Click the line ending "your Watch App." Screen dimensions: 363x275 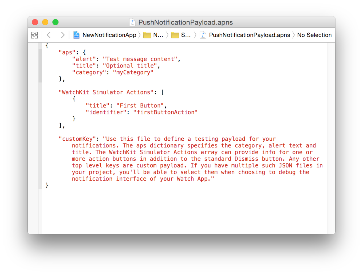(143, 179)
